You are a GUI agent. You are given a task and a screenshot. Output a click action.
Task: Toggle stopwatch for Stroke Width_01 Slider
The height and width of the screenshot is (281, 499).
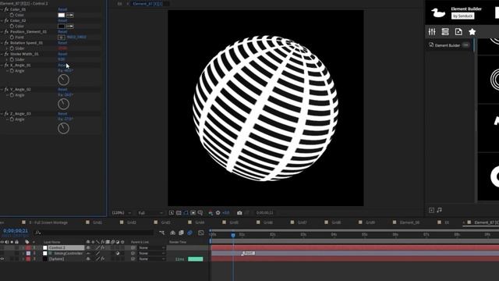tap(12, 59)
